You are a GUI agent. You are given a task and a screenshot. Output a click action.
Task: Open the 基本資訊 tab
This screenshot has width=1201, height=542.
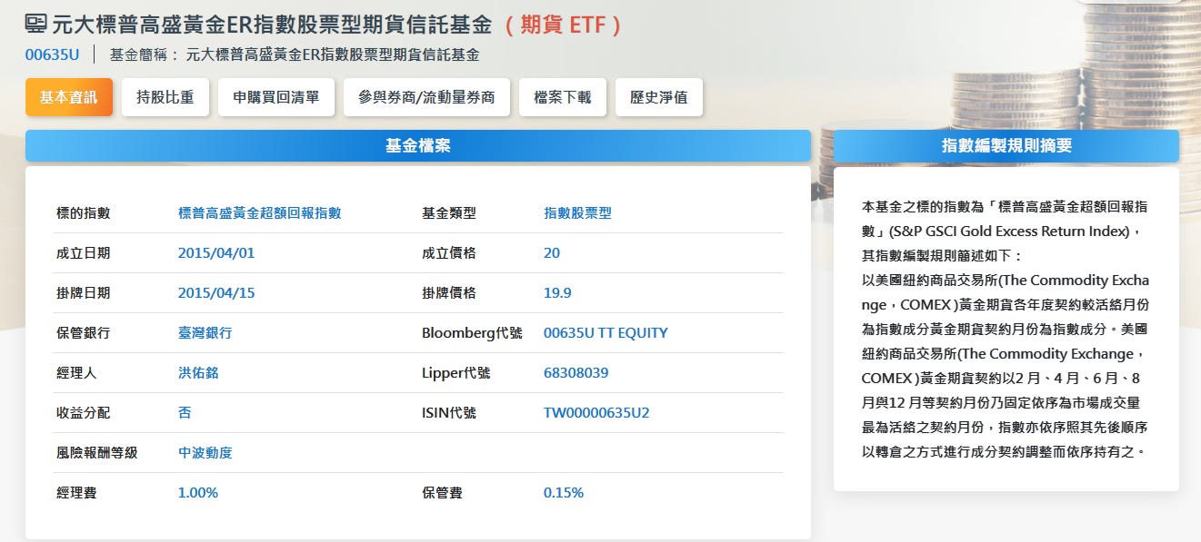pyautogui.click(x=69, y=97)
